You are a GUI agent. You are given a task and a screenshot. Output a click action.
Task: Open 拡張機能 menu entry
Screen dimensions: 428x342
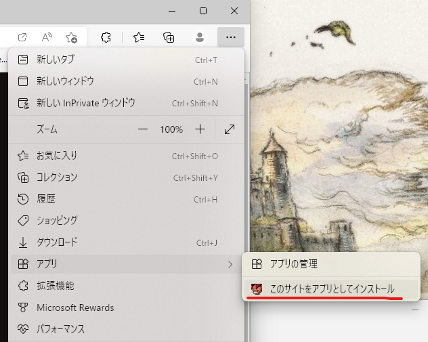point(127,286)
